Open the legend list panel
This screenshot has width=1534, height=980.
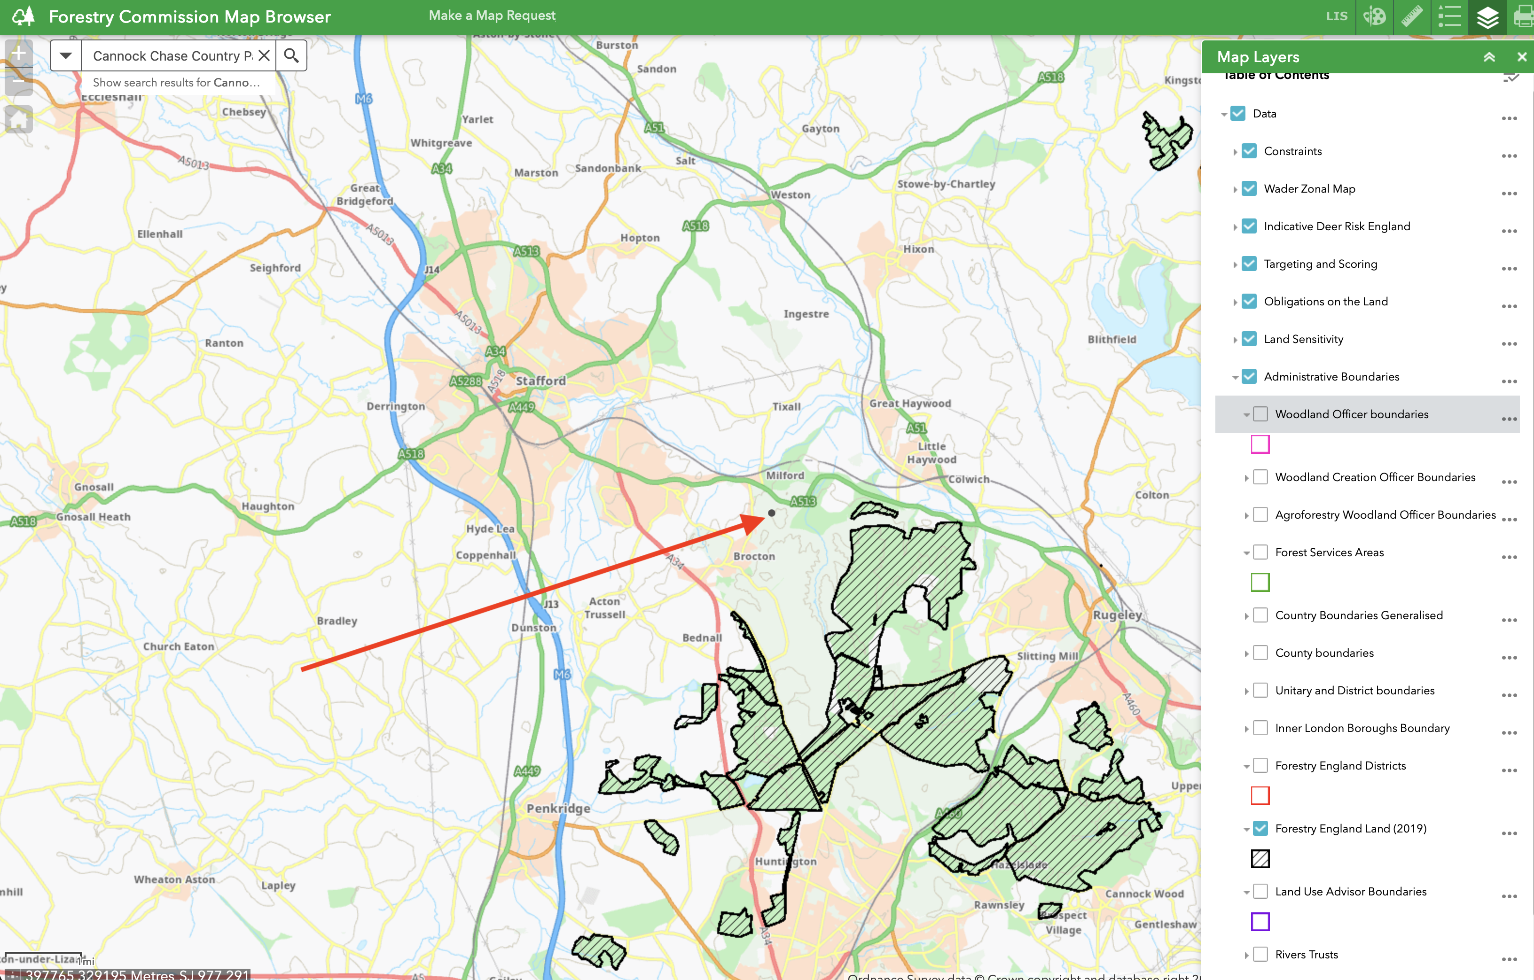point(1449,16)
